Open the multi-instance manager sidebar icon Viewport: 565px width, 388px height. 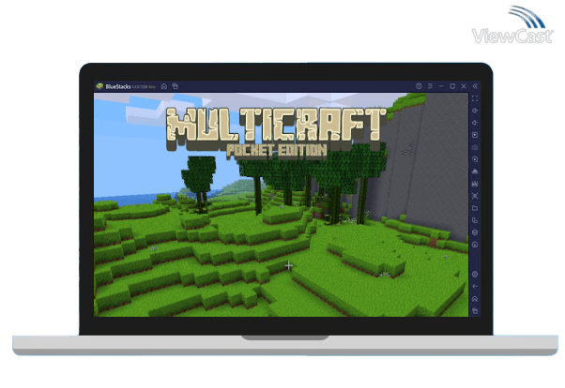click(x=475, y=220)
